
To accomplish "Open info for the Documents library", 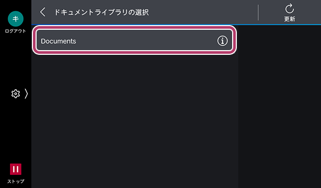I will tap(222, 41).
